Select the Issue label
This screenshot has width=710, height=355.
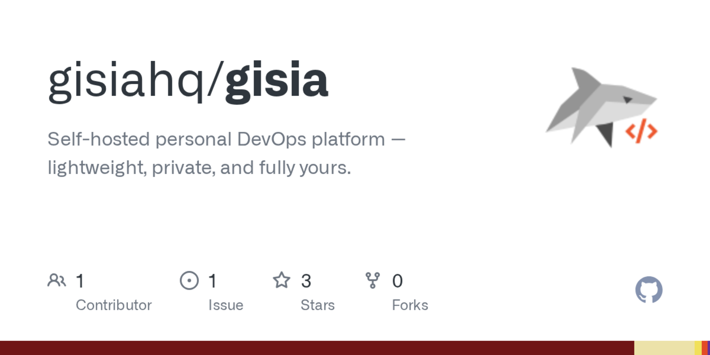[x=226, y=305]
